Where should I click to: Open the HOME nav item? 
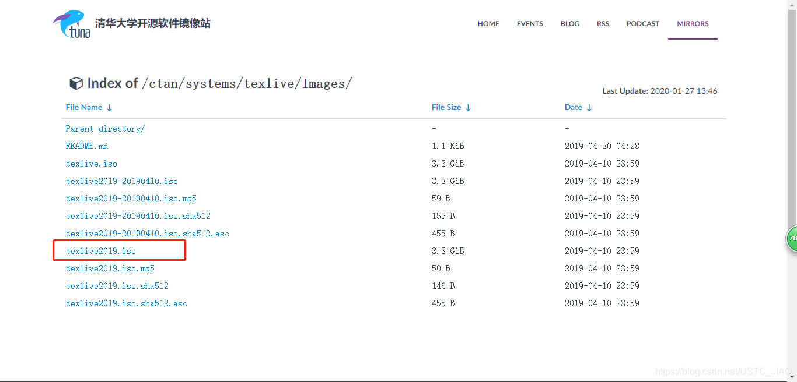coord(488,24)
